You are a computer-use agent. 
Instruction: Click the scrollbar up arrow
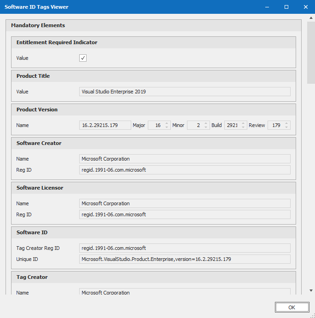311,18
